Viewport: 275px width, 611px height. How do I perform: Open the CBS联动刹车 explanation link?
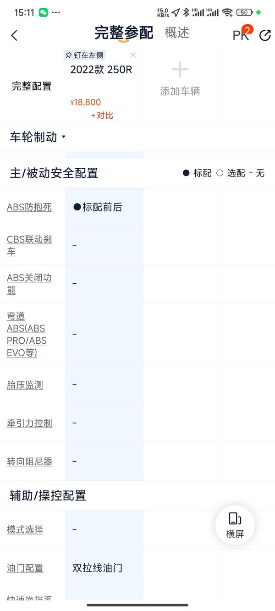[x=29, y=246]
